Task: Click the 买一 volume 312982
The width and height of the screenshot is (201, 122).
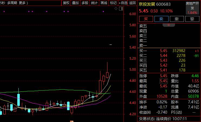Action: pyautogui.click(x=179, y=51)
